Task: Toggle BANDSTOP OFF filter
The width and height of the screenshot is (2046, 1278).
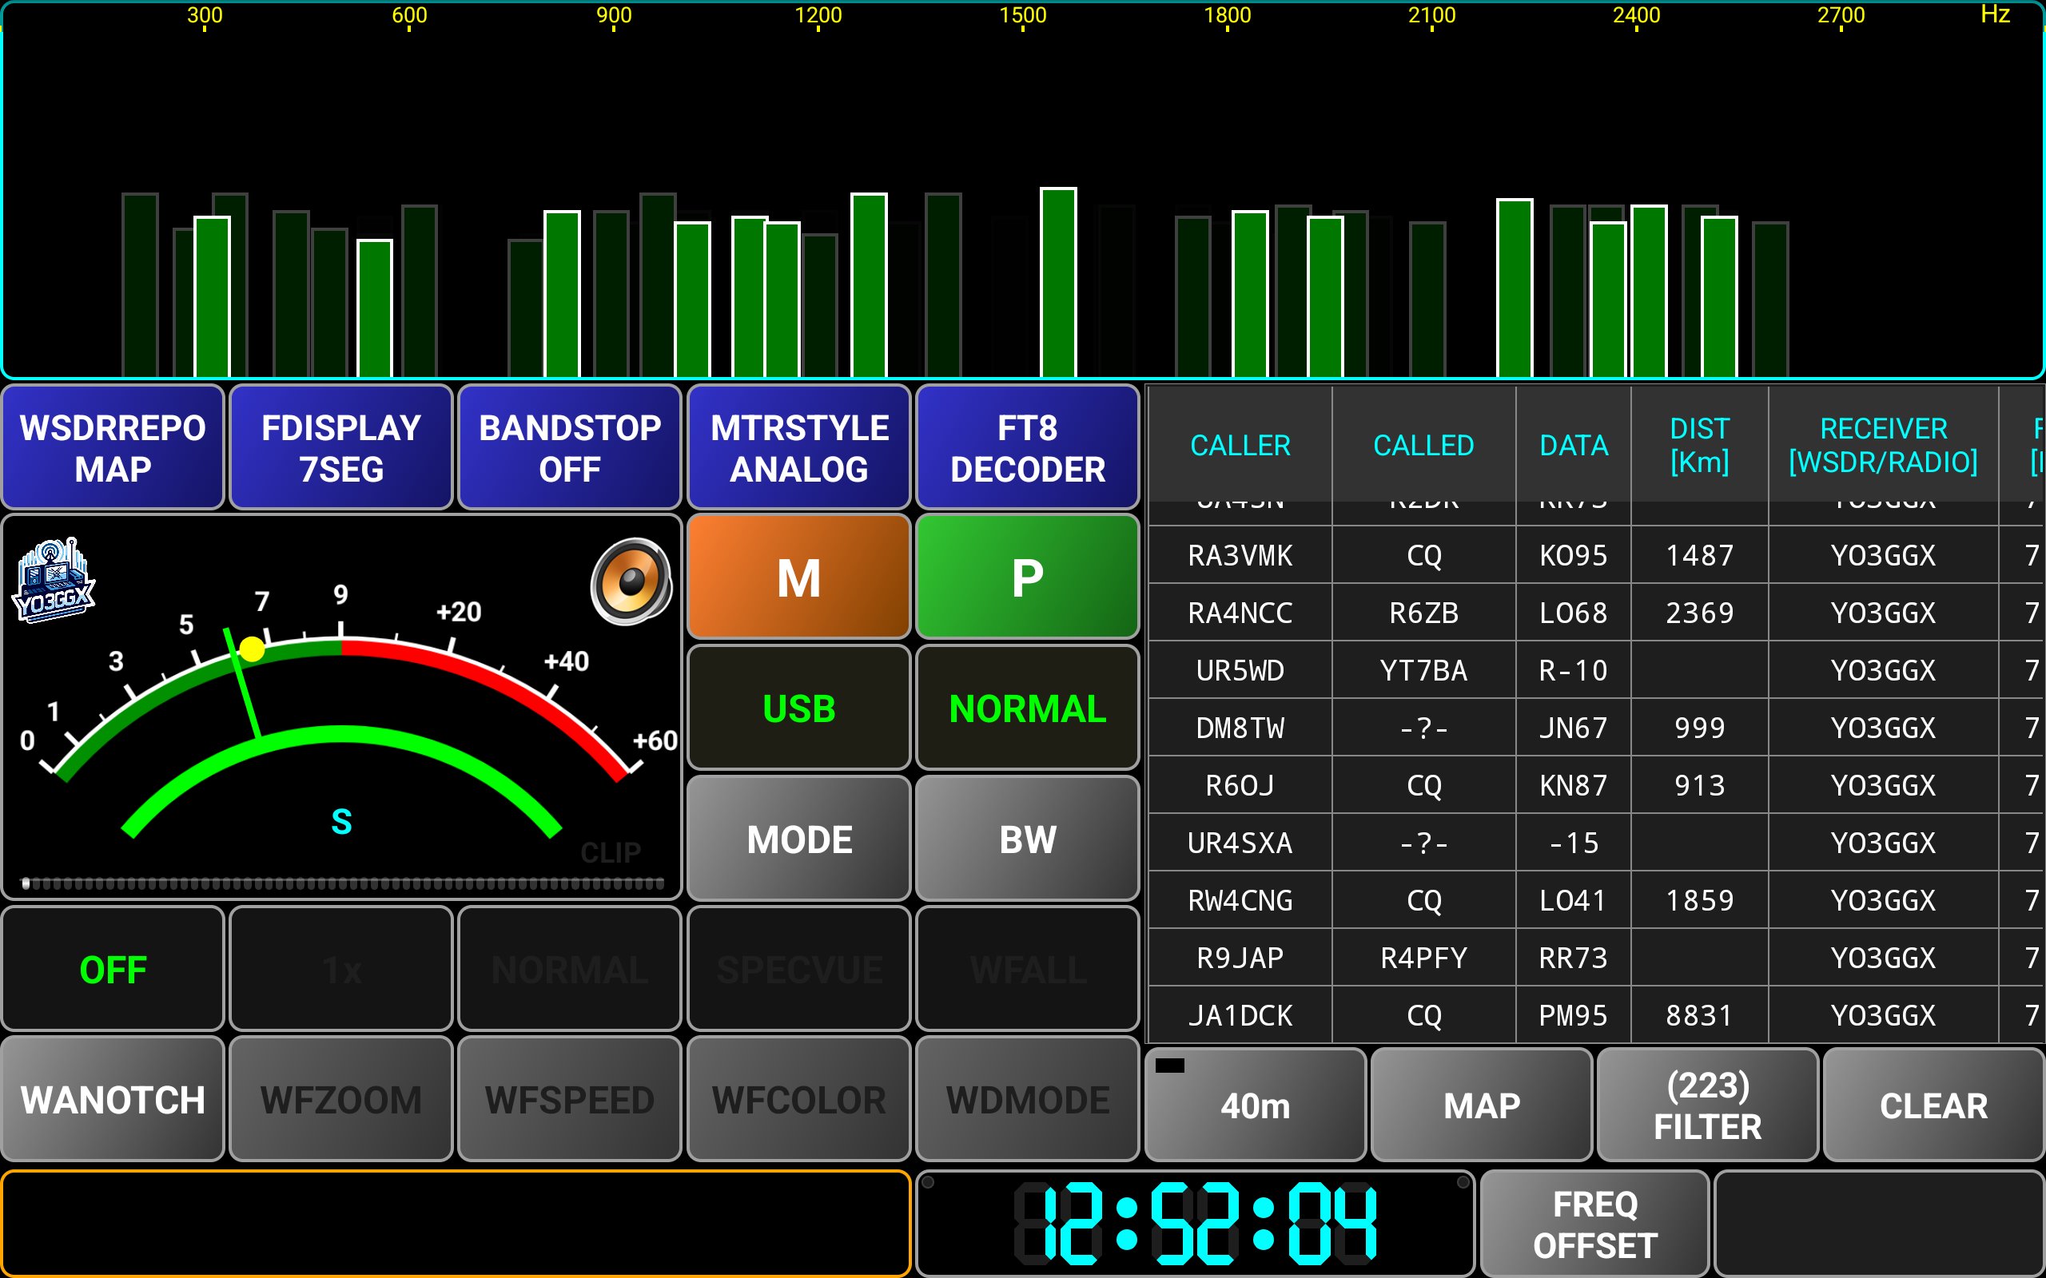Action: 569,448
